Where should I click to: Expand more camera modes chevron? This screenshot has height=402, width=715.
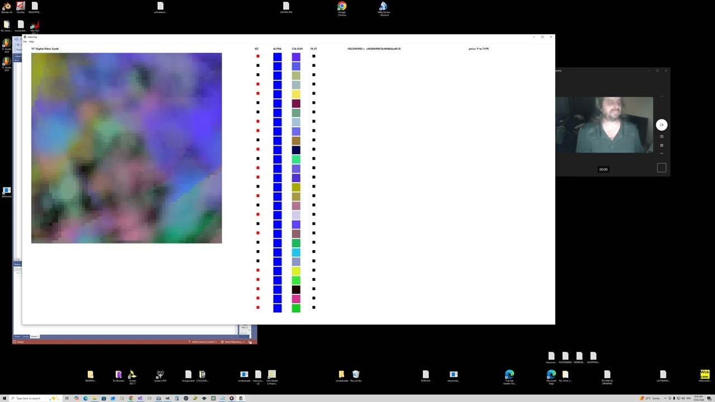(661, 153)
